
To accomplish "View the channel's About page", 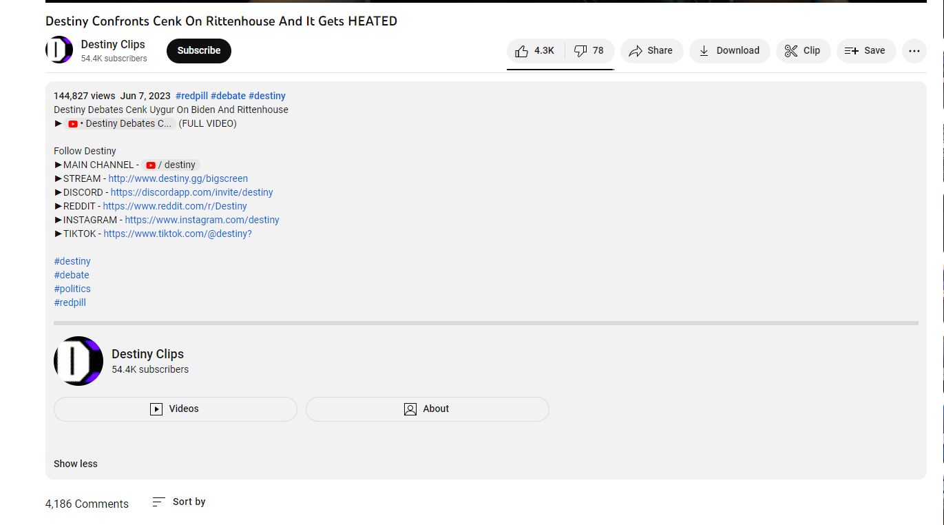I will (x=428, y=409).
